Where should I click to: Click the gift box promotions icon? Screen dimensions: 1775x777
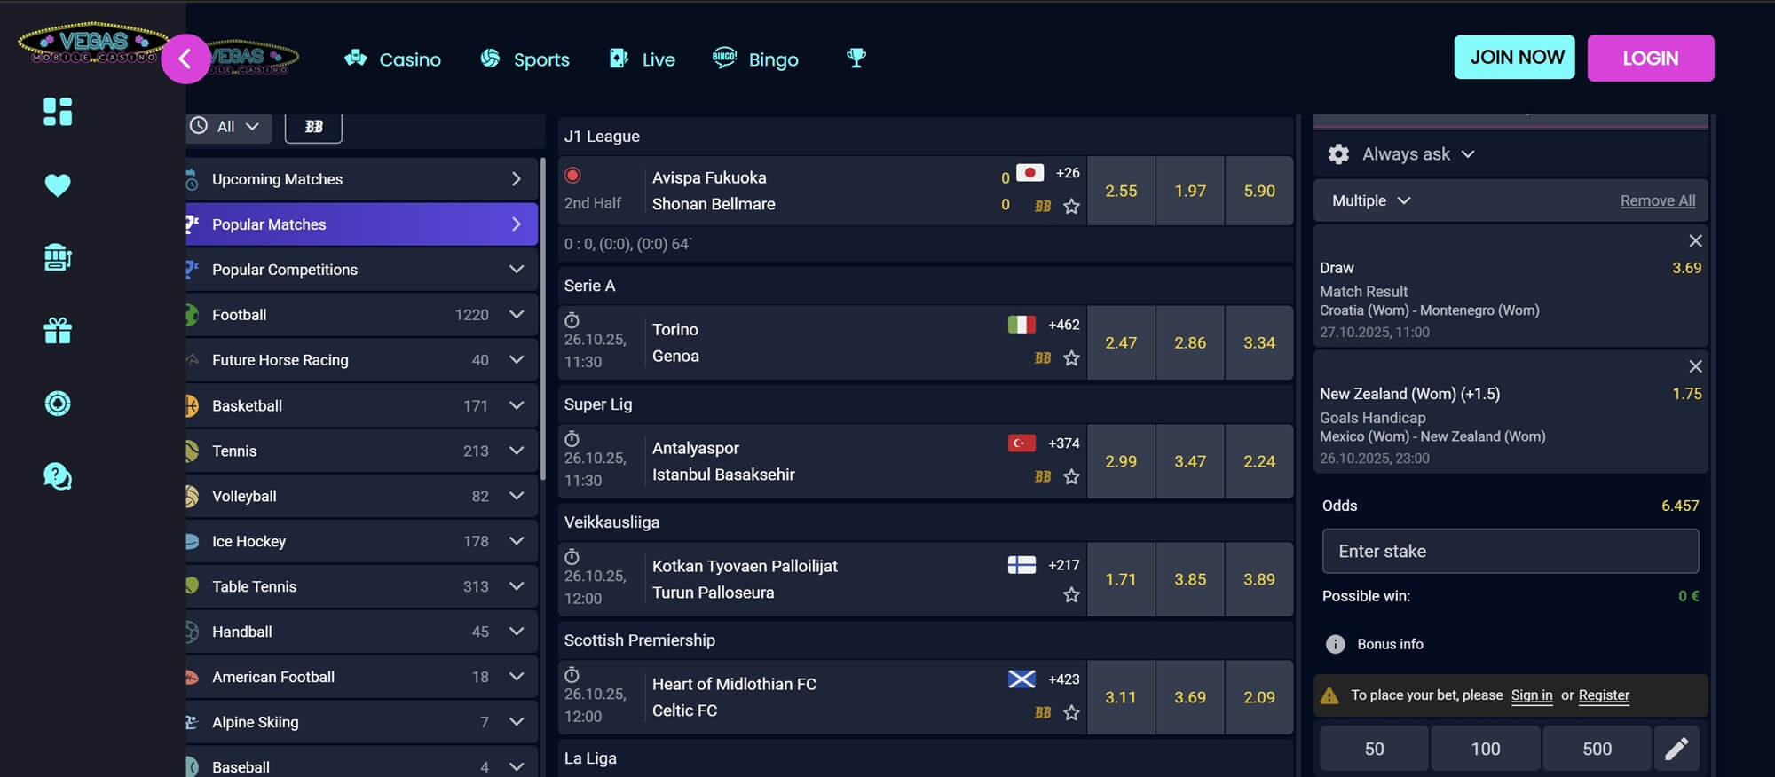coord(58,331)
